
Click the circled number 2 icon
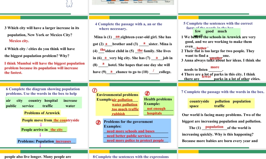tap(146, 93)
